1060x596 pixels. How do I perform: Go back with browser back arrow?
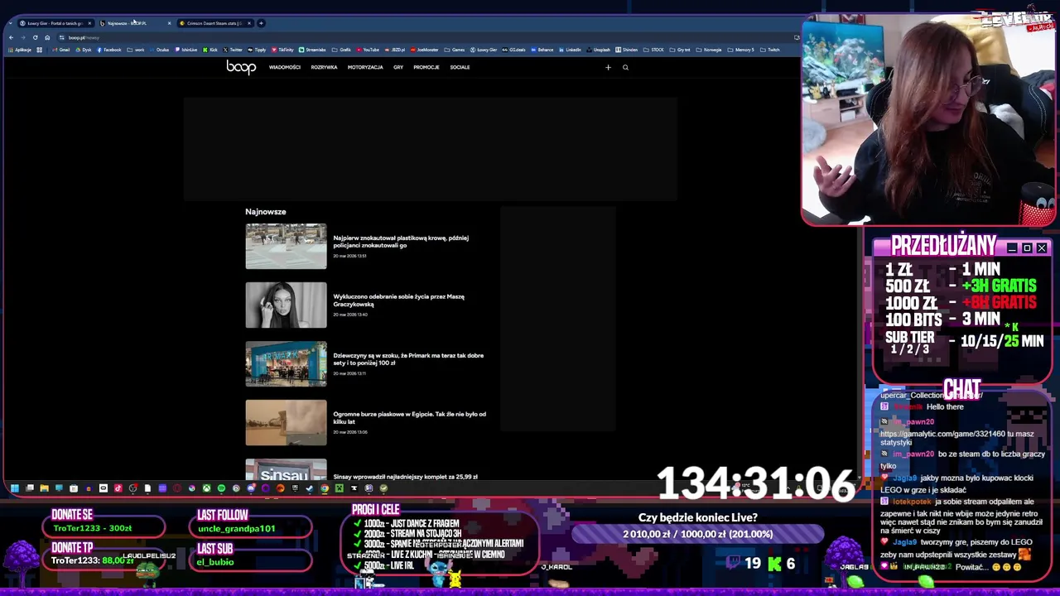tap(11, 37)
